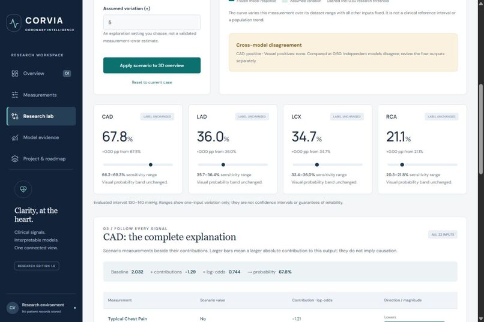Click the All 22 inputs badge
This screenshot has width=484, height=322.
point(443,234)
